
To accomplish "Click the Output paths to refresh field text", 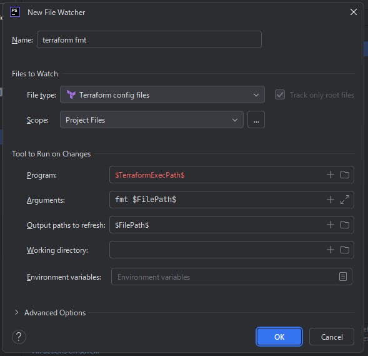I will coord(132,225).
